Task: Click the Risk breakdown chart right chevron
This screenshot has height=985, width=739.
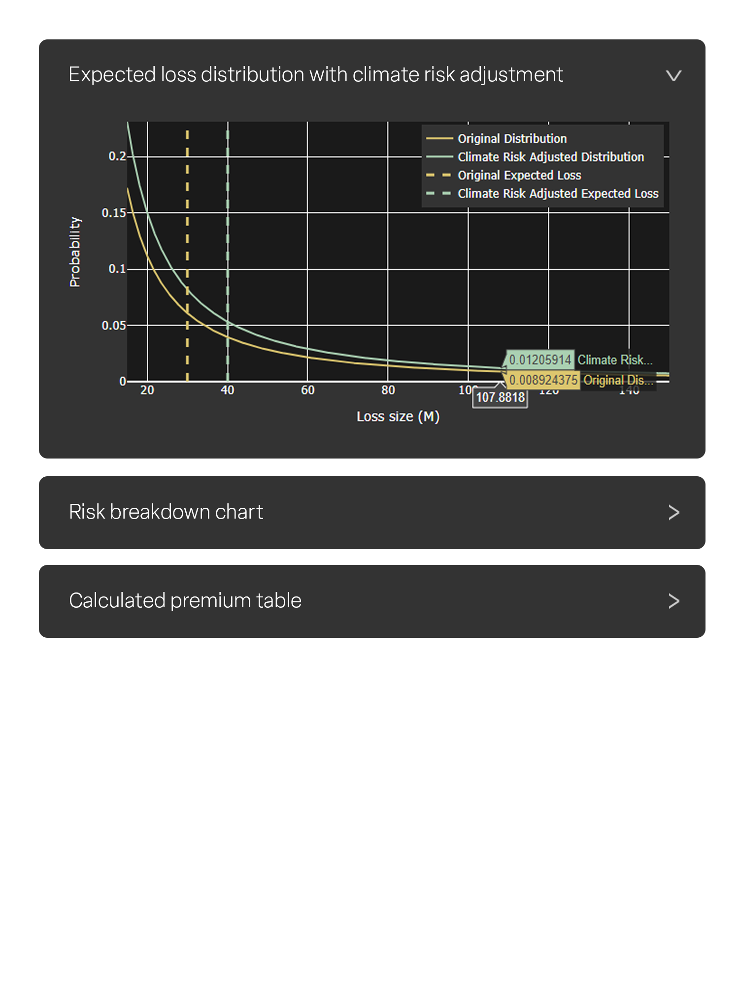Action: click(673, 512)
